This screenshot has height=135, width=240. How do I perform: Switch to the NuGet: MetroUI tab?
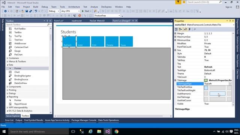click(x=97, y=21)
